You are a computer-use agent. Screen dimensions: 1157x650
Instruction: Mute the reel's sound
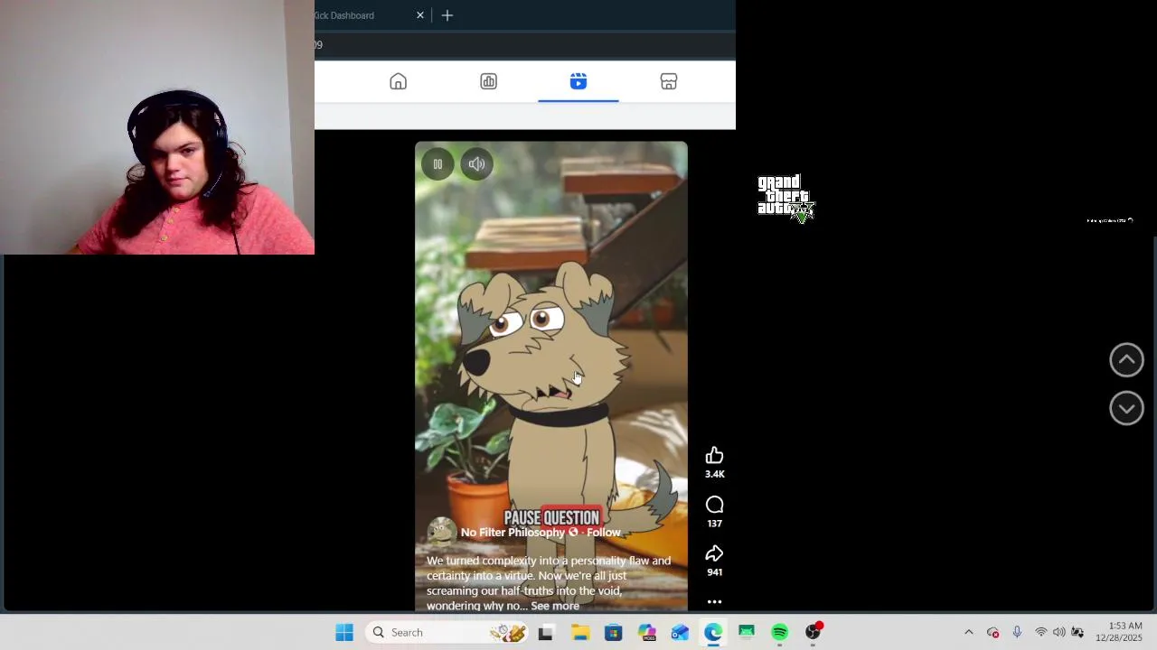pos(476,164)
